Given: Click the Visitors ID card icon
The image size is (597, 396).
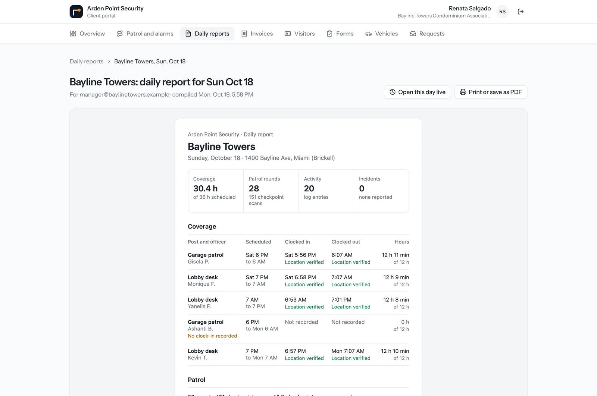Looking at the screenshot, I should 288,34.
